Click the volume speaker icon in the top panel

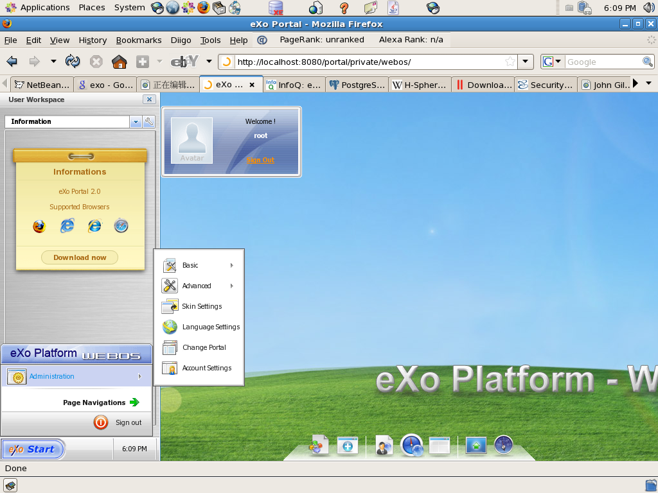648,8
